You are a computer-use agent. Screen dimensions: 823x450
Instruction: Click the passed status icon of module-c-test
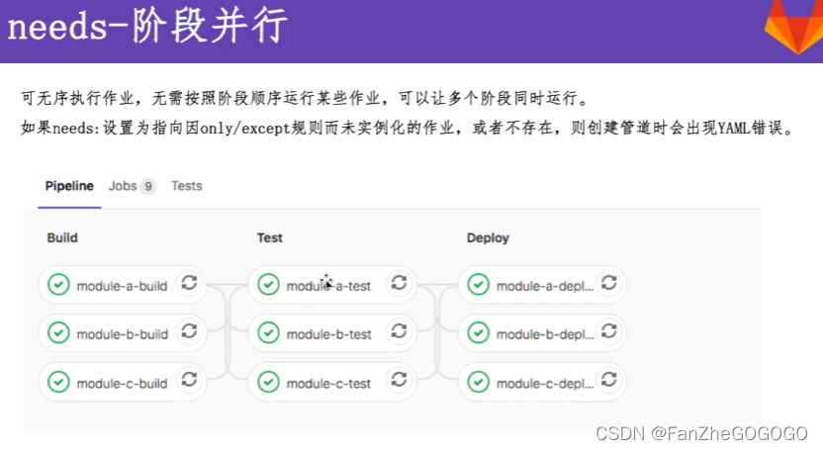click(x=268, y=382)
